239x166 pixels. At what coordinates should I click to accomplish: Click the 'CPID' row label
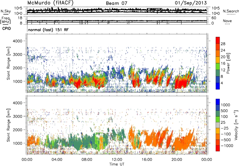(x=7, y=28)
